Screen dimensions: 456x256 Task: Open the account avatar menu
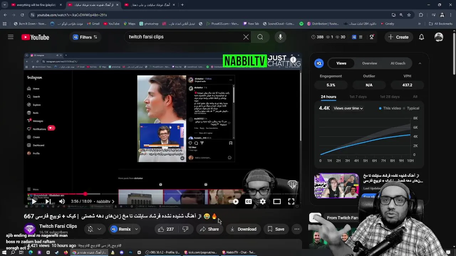439,37
